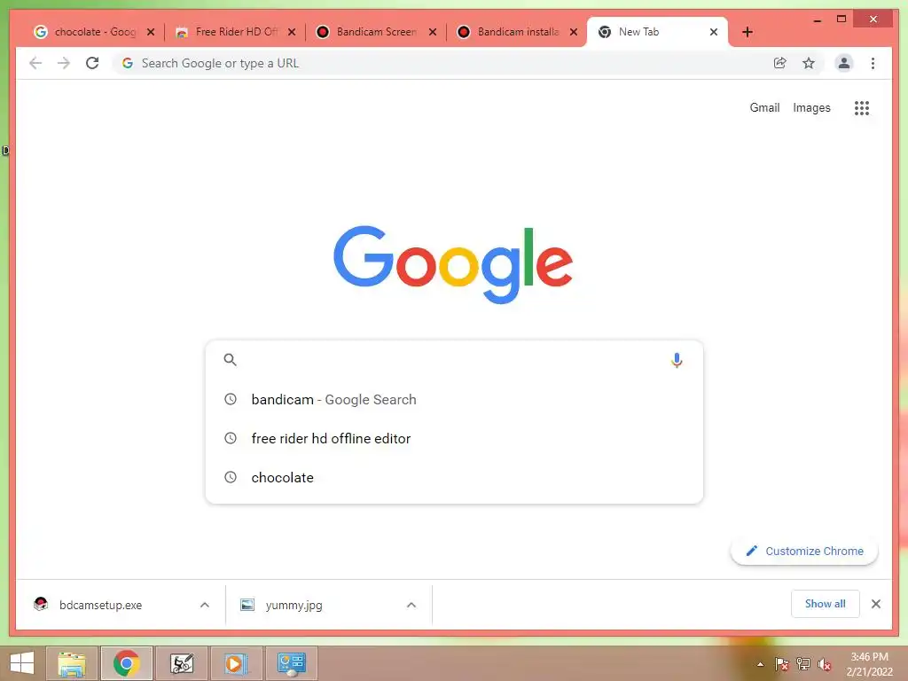Viewport: 908px width, 681px height.
Task: Close the Bandicam installation tab
Action: pyautogui.click(x=574, y=32)
